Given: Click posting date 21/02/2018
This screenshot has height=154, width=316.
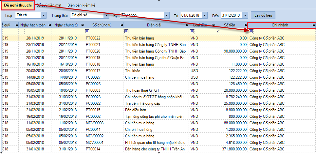Looking at the screenshot, I should coord(35,110).
